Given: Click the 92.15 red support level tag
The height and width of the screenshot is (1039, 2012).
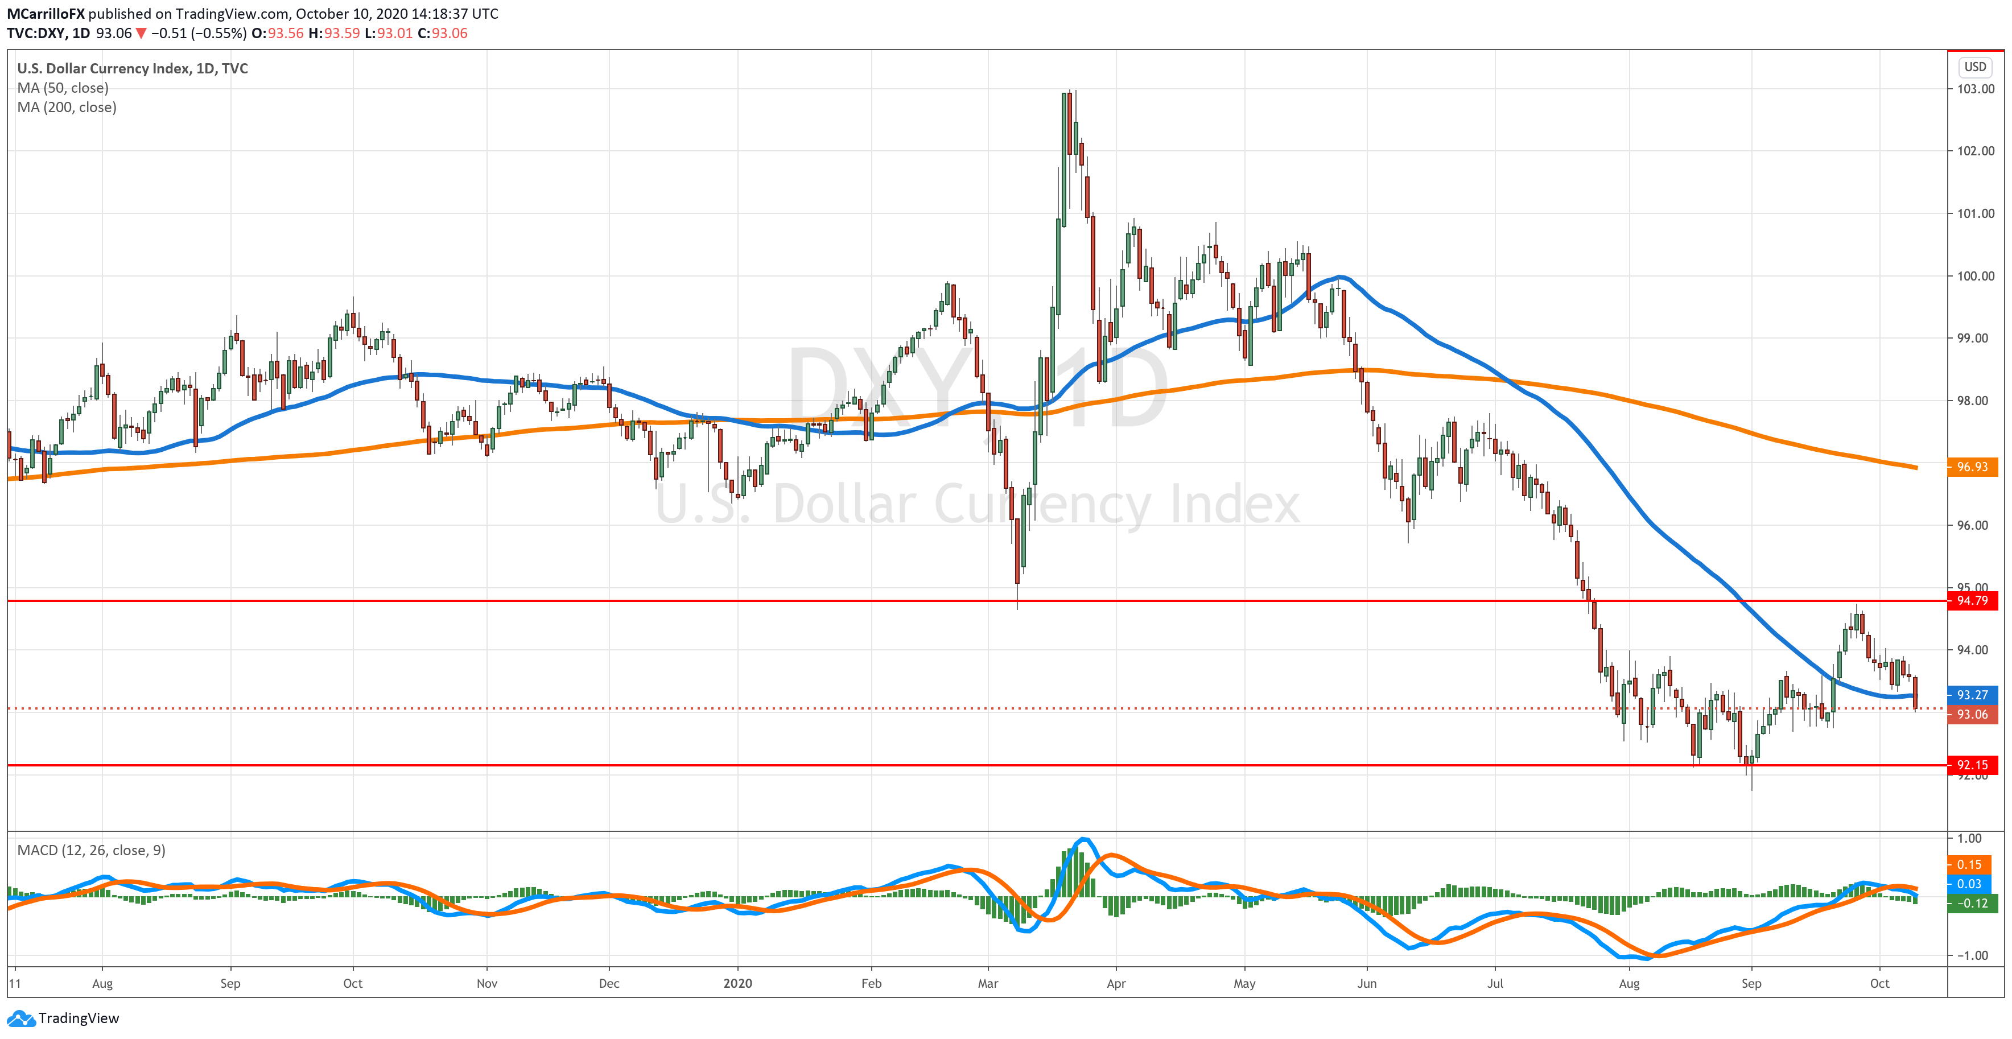Looking at the screenshot, I should point(1972,765).
